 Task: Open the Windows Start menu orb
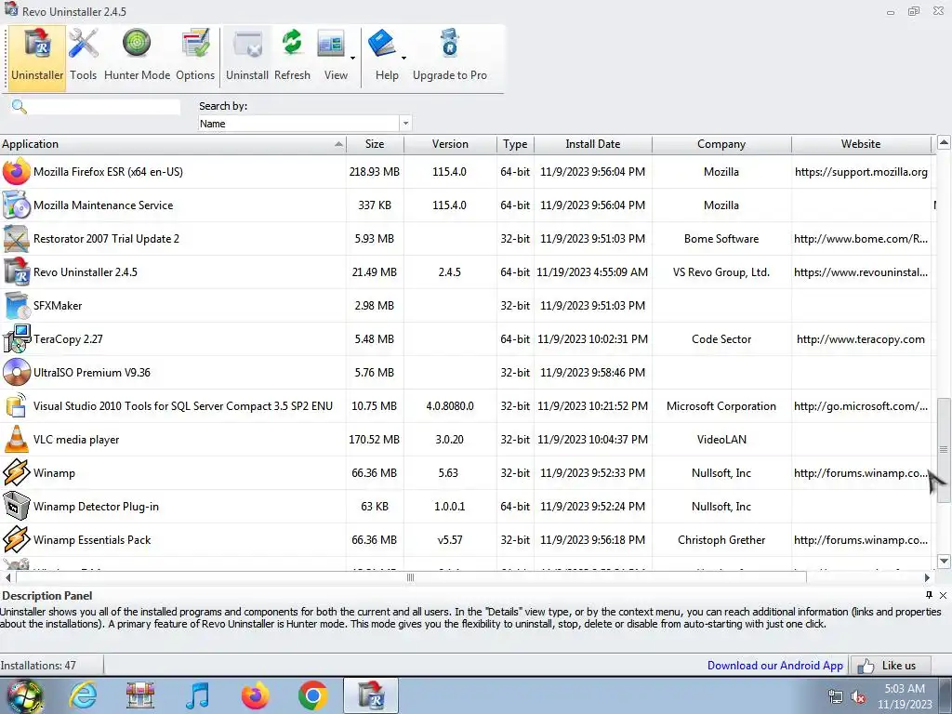(x=24, y=695)
